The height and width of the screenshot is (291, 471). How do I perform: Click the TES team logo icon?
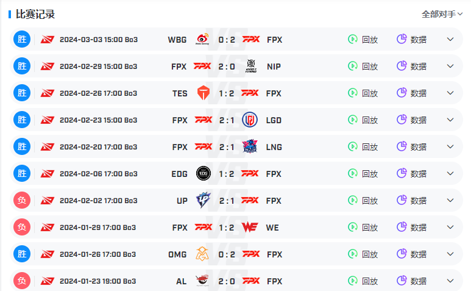coord(204,93)
